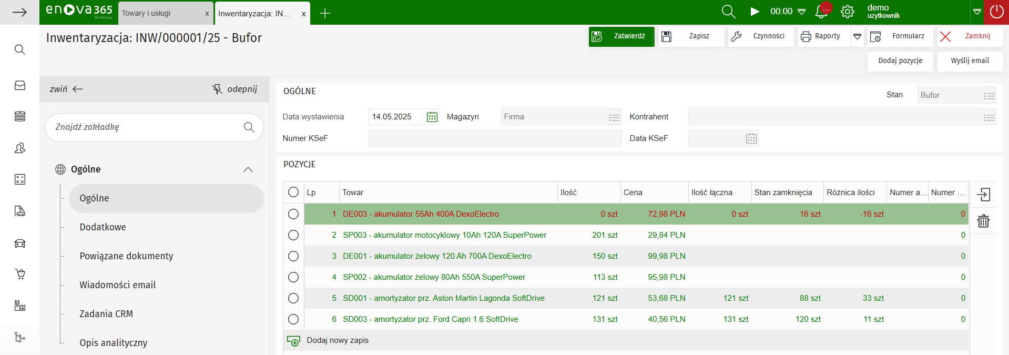Screen dimensions: 1009x355
Task: Click the search magnifier in top bar
Action: click(728, 12)
